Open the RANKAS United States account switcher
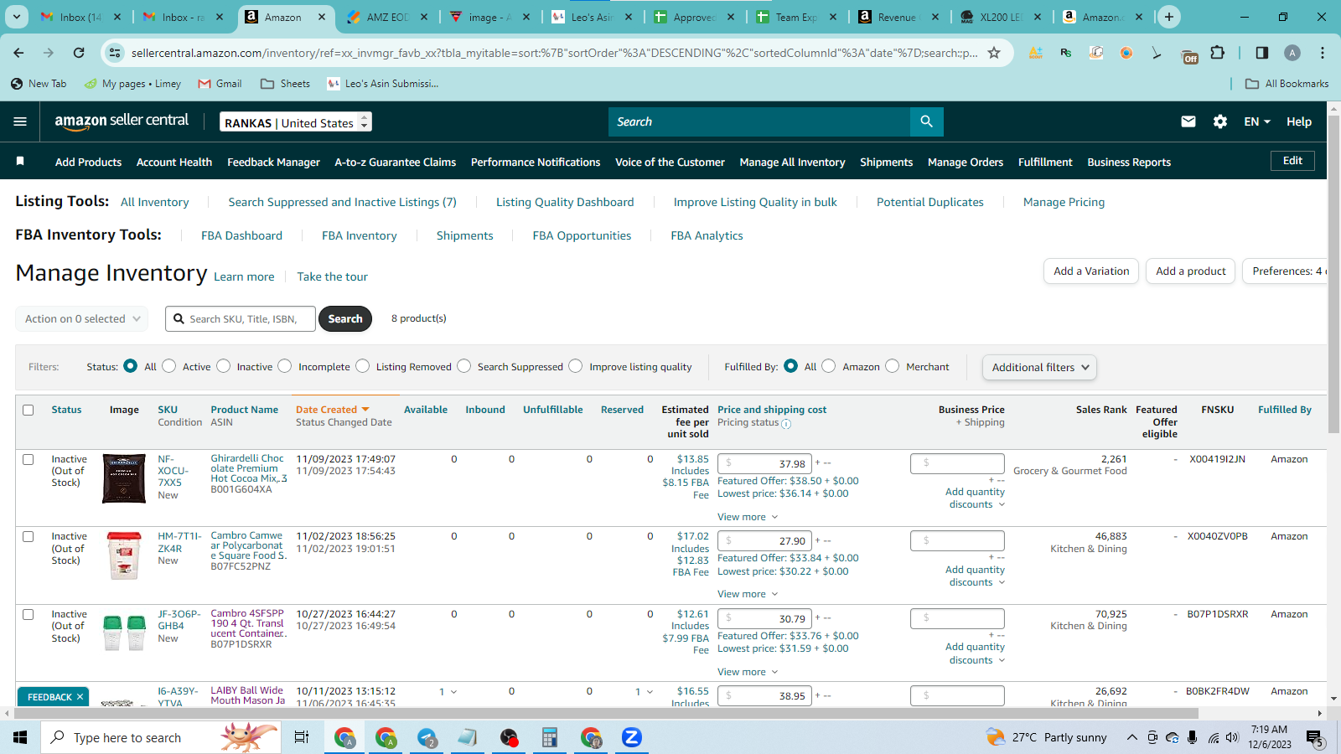Viewport: 1341px width, 754px height. (x=296, y=122)
